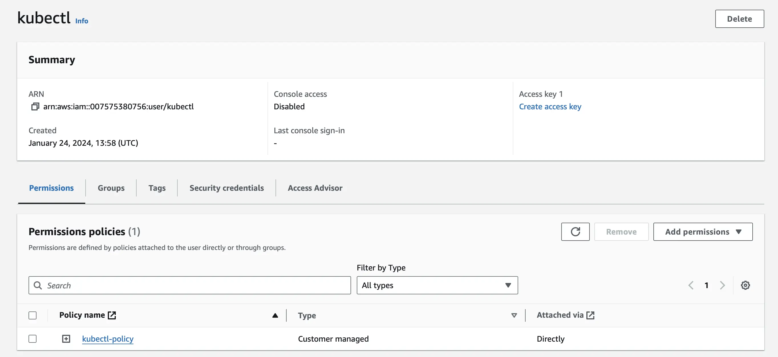Screen dimensions: 778x357
Task: Open the Info link beside kubectl
Action: pos(82,21)
